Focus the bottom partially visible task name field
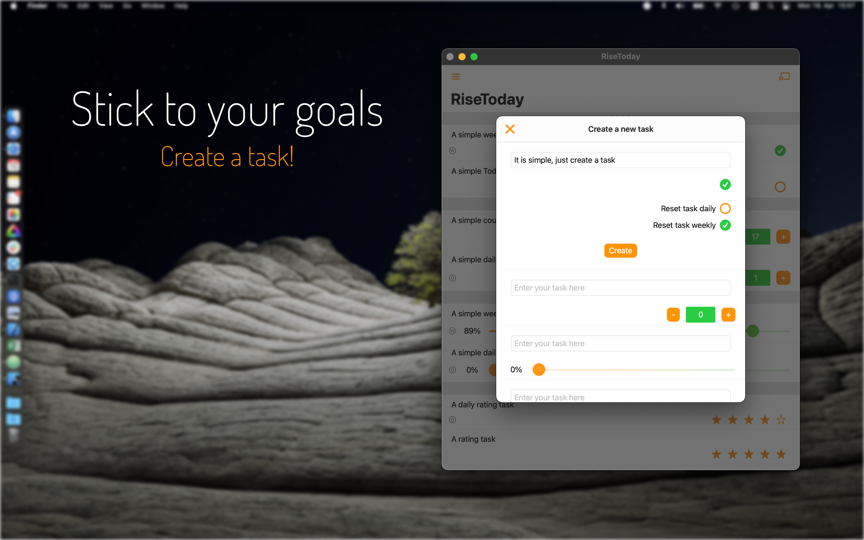864x540 pixels. coord(620,396)
